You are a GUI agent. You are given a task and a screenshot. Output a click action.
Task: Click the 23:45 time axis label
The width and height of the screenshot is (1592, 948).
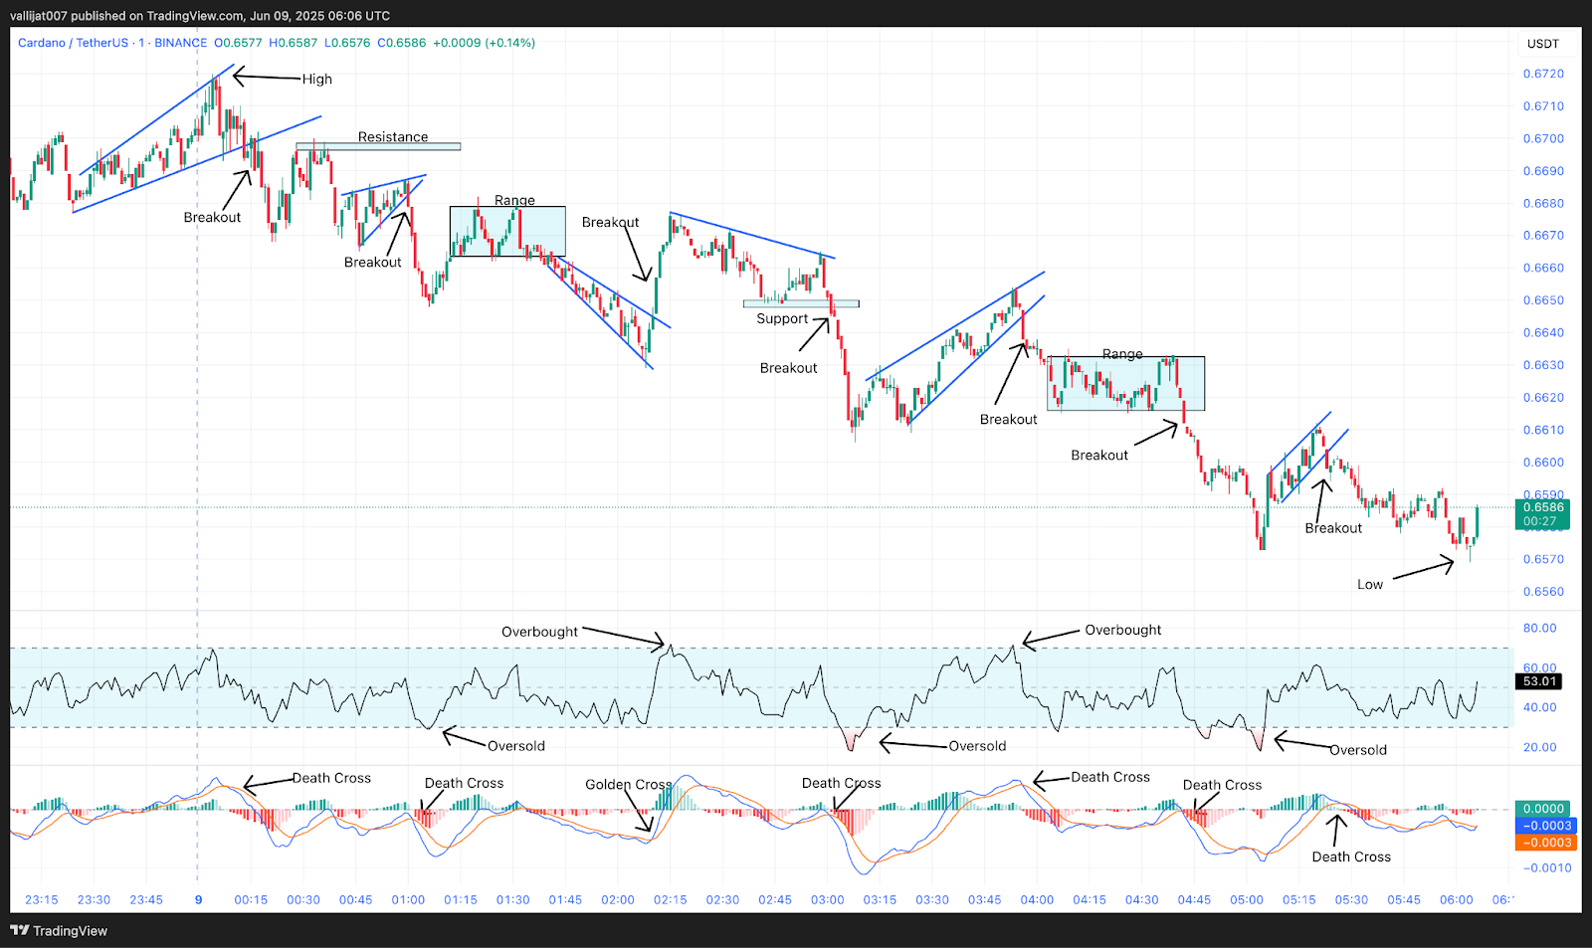(x=146, y=900)
